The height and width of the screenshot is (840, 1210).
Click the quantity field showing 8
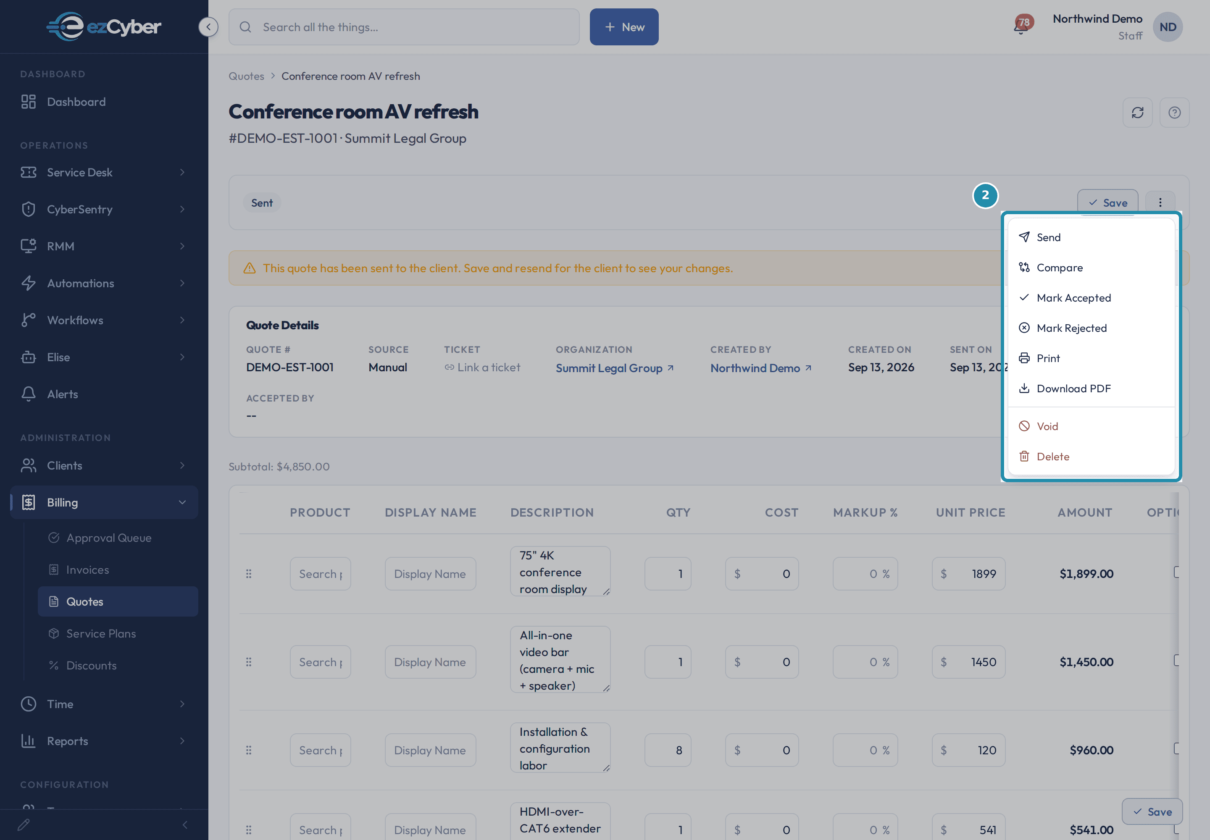(x=668, y=750)
